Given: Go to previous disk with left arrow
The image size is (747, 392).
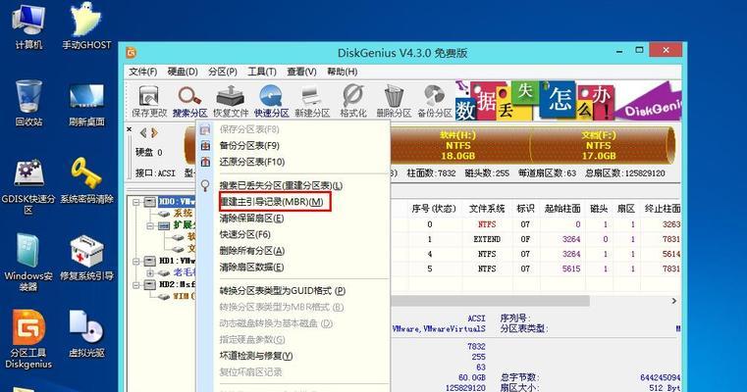Looking at the screenshot, I should click(x=143, y=132).
